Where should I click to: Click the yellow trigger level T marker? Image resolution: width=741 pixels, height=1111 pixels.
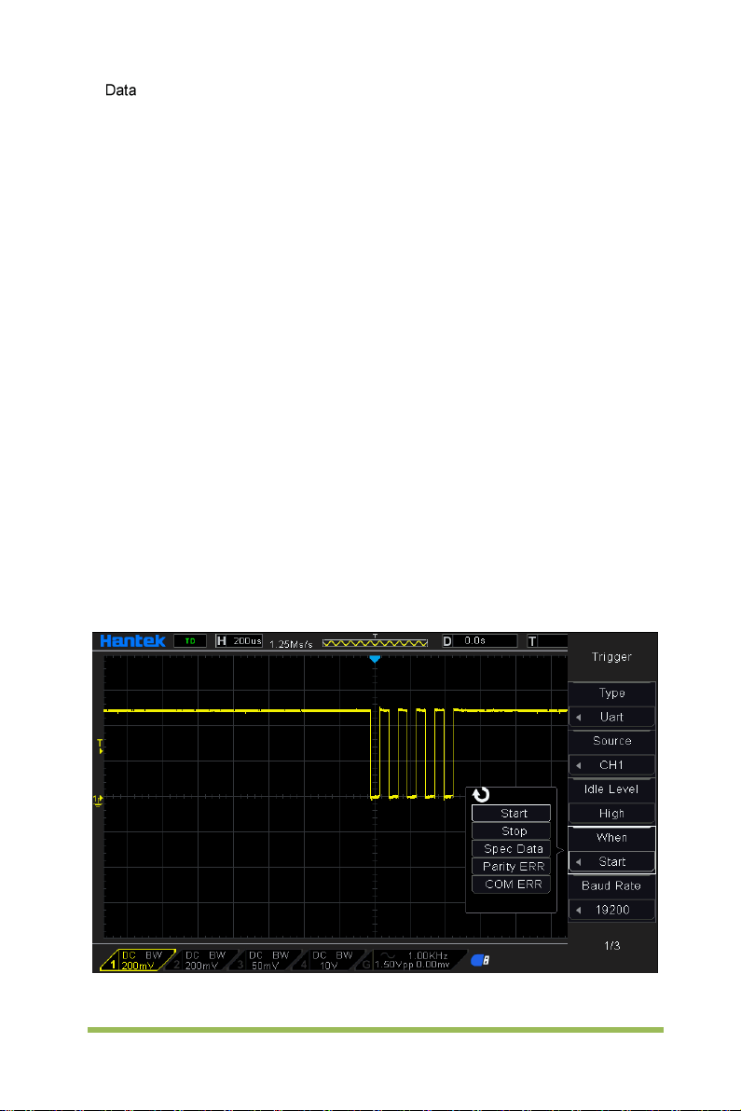pyautogui.click(x=100, y=746)
